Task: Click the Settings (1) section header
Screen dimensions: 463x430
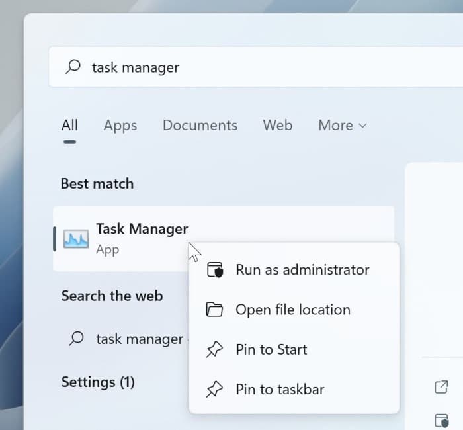Action: [x=98, y=382]
